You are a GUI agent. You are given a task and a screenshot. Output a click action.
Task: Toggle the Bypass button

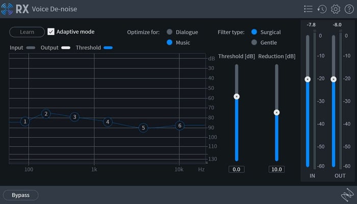[21, 195]
